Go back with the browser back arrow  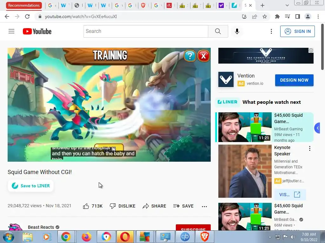point(7,16)
